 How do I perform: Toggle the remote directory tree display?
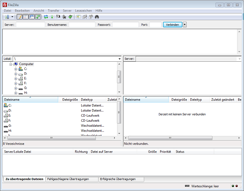point(32,17)
